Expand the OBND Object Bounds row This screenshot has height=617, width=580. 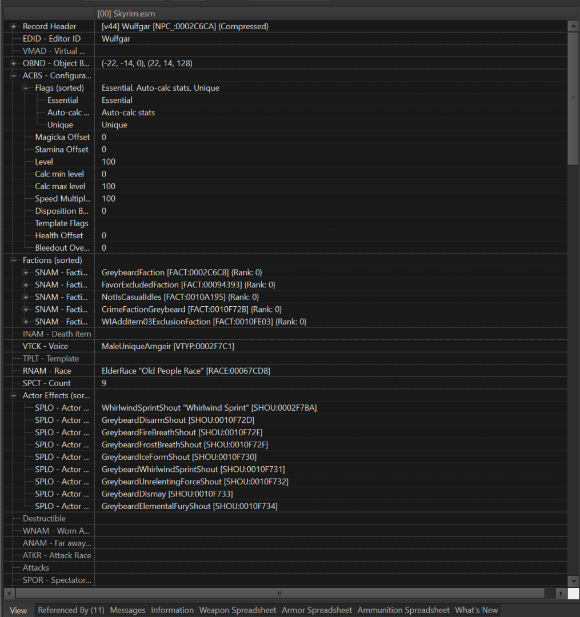(x=13, y=63)
